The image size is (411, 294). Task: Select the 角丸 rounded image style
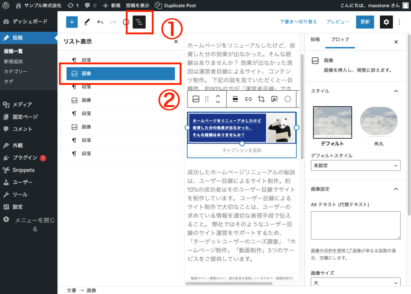coord(378,122)
